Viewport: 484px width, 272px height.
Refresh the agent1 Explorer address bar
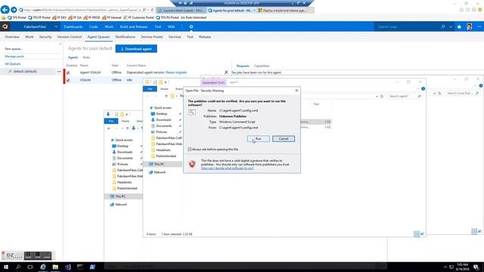[382, 96]
